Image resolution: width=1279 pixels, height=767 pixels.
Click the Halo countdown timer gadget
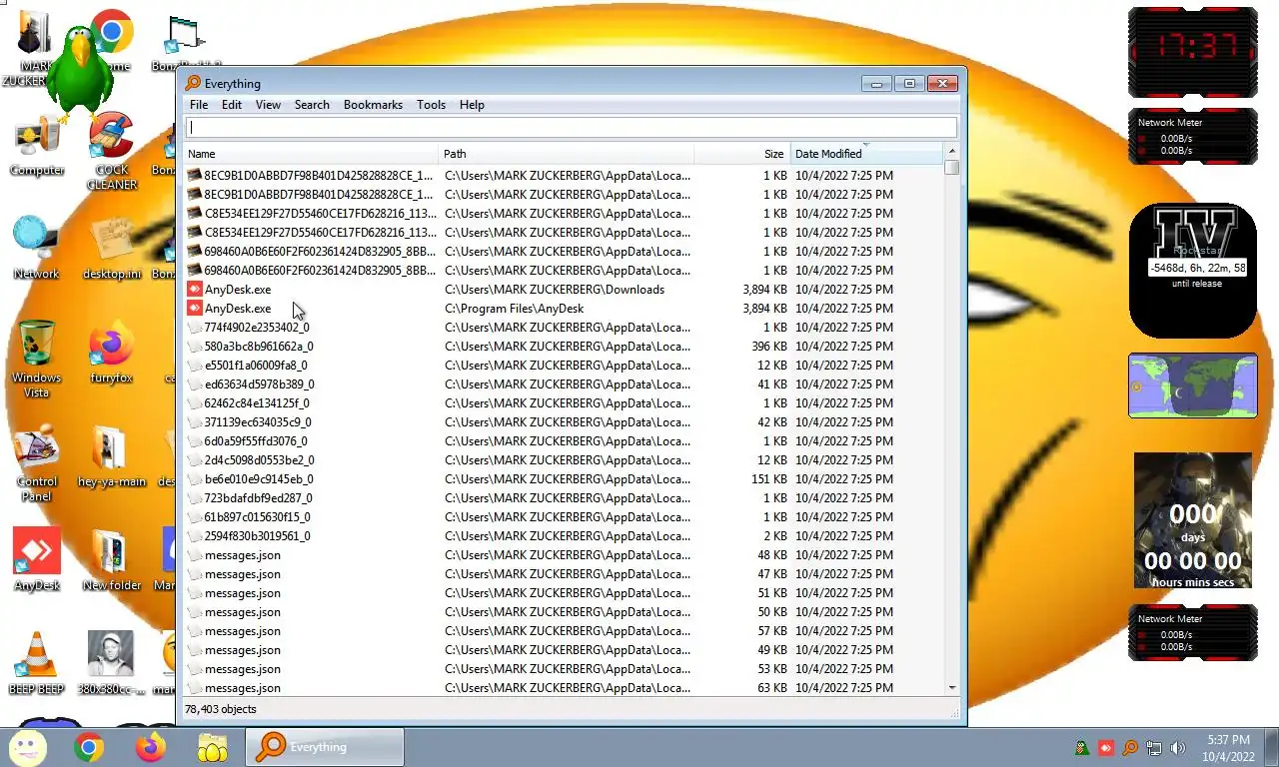tap(1193, 520)
